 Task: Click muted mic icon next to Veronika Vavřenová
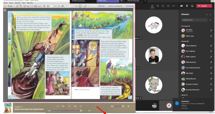[x=211, y=90]
